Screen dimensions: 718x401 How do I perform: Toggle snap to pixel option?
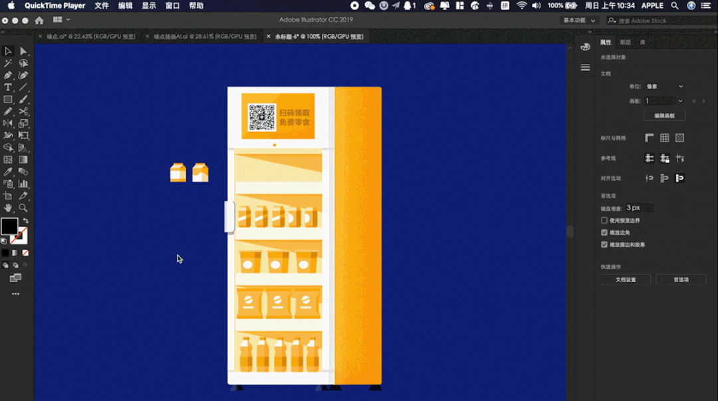[x=664, y=178]
